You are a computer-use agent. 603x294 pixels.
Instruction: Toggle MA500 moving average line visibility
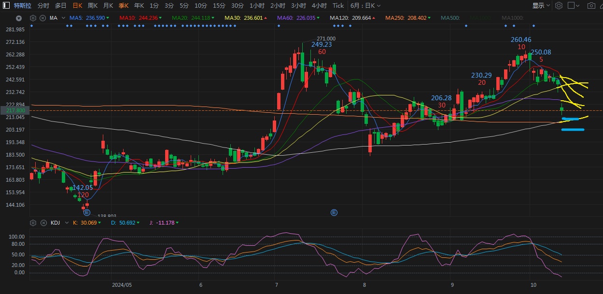coord(449,18)
